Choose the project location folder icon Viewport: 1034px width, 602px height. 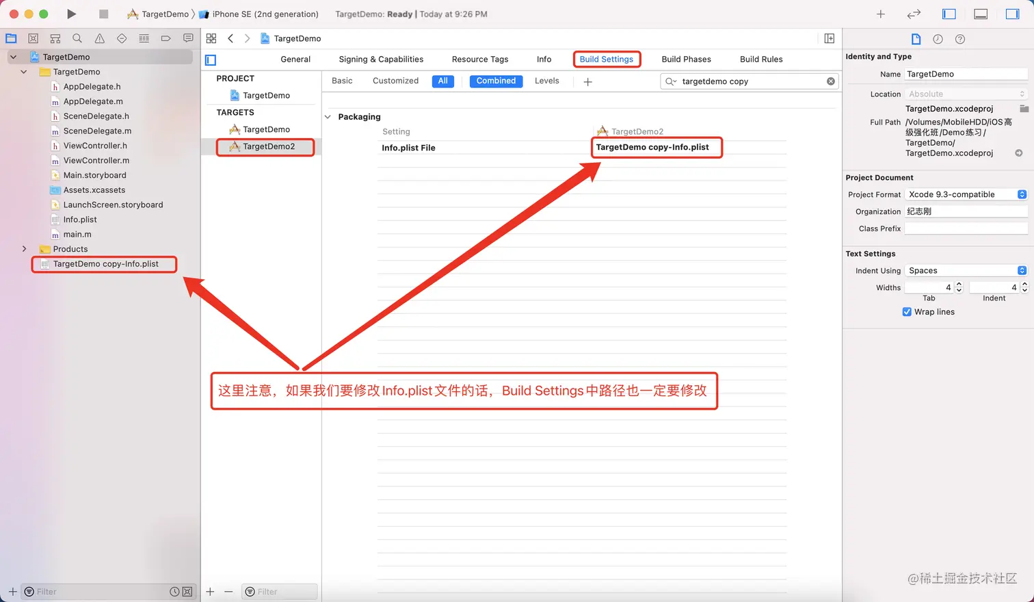pos(1024,109)
